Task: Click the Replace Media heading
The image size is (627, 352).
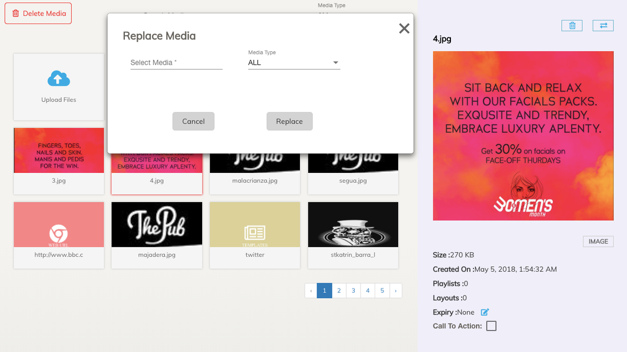Action: (159, 36)
